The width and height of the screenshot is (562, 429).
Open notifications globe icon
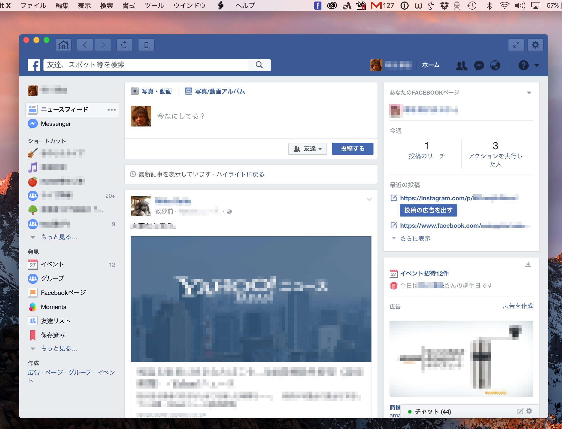(x=495, y=65)
